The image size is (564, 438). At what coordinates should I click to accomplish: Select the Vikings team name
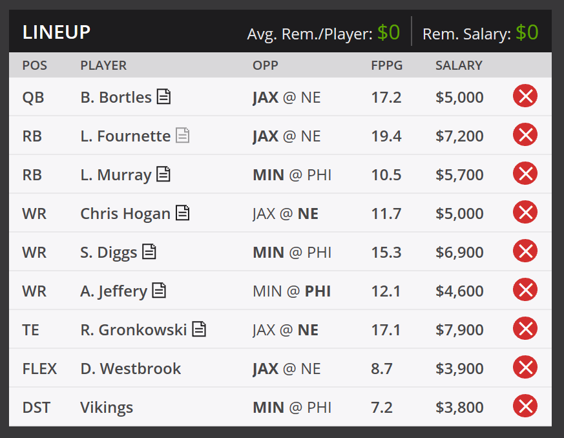[x=107, y=408]
